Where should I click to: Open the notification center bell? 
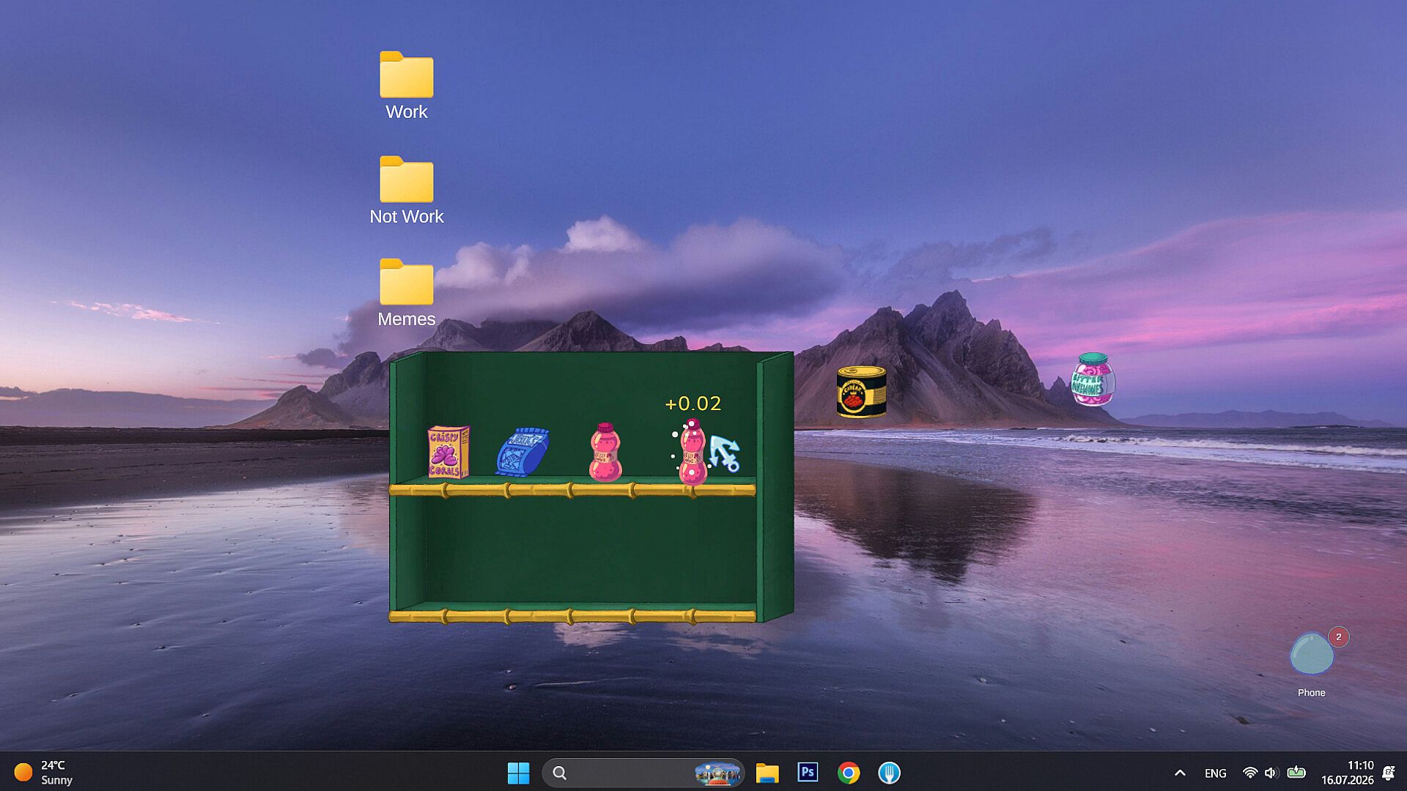pyautogui.click(x=1388, y=773)
